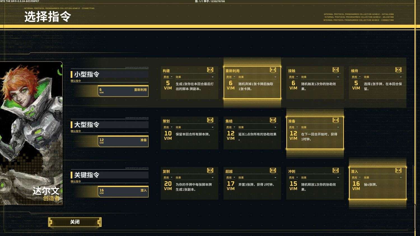Screen dimensions: 420x236
Task: Expand the 效果 dropdown on 超越 card
Action: click(x=275, y=177)
